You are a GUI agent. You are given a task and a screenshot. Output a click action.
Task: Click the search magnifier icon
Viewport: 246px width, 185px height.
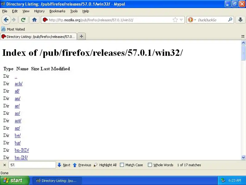click(x=230, y=20)
